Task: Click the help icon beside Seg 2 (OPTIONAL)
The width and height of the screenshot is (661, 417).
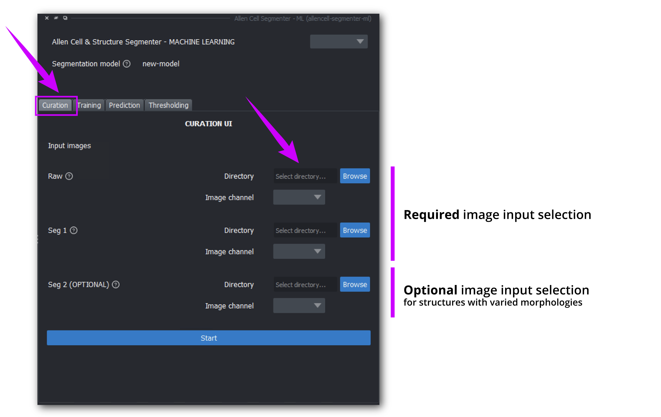Action: coord(116,284)
